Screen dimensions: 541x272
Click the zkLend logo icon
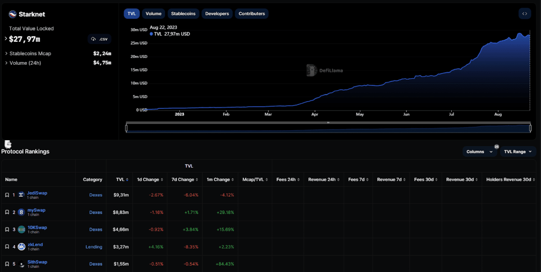pyautogui.click(x=21, y=247)
